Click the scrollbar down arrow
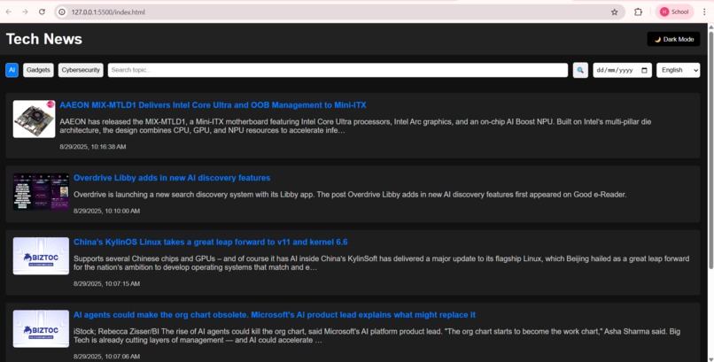Screen dimensions: 714x362 (710, 358)
